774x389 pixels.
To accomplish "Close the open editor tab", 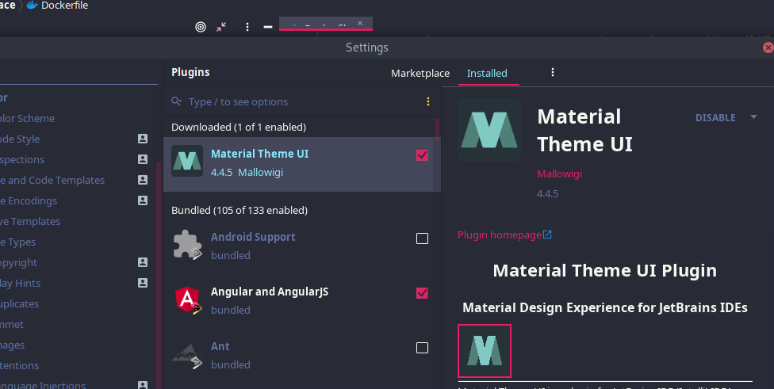I will pyautogui.click(x=360, y=23).
